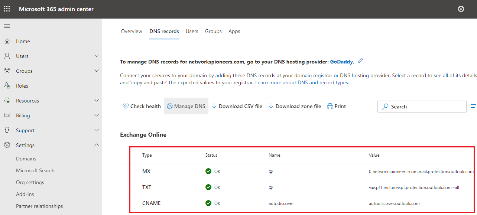Click the Home house icon

click(7, 41)
